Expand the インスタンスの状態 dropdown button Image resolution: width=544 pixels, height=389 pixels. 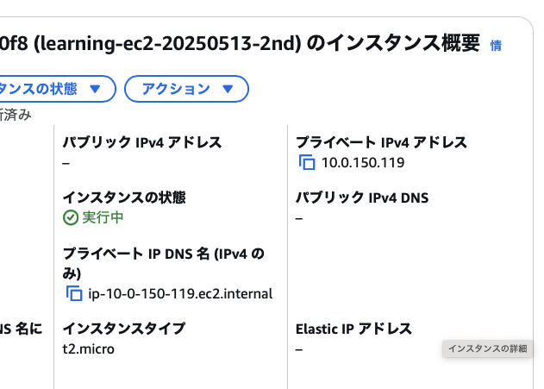(53, 89)
